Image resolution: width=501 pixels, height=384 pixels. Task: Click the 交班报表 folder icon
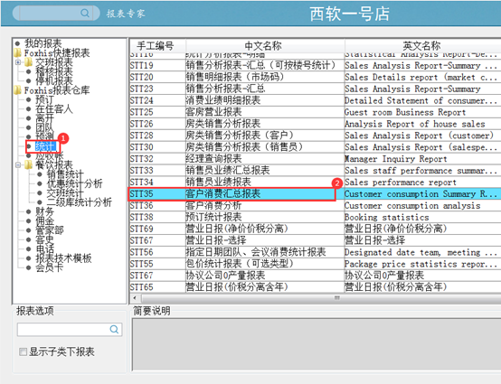point(29,62)
